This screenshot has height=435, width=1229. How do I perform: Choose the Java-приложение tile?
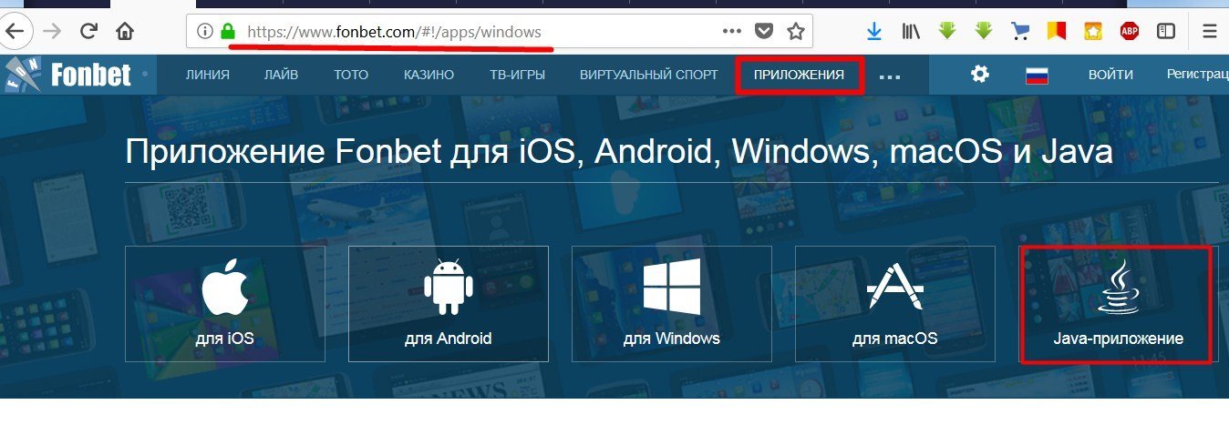tap(1118, 305)
